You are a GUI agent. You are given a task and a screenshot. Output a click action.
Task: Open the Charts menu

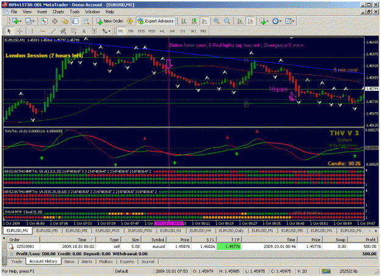coord(59,12)
